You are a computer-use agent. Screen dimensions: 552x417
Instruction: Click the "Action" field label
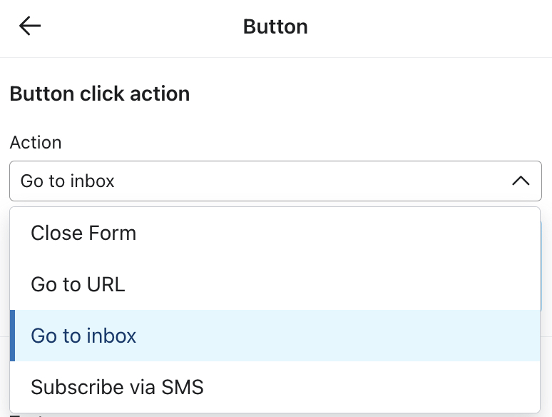pos(36,142)
